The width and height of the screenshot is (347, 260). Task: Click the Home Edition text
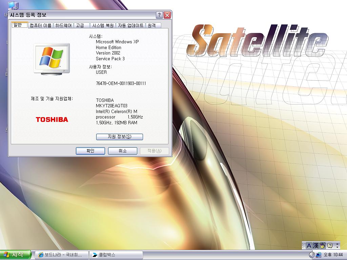pyautogui.click(x=108, y=47)
